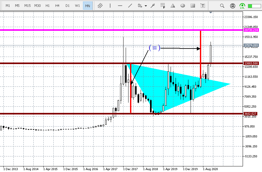This screenshot has width=262, height=172.
Task: Switch to the M30 timeframe
Action: pyautogui.click(x=37, y=6)
